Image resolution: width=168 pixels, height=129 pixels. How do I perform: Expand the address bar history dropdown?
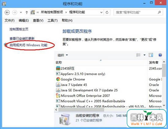point(101,13)
